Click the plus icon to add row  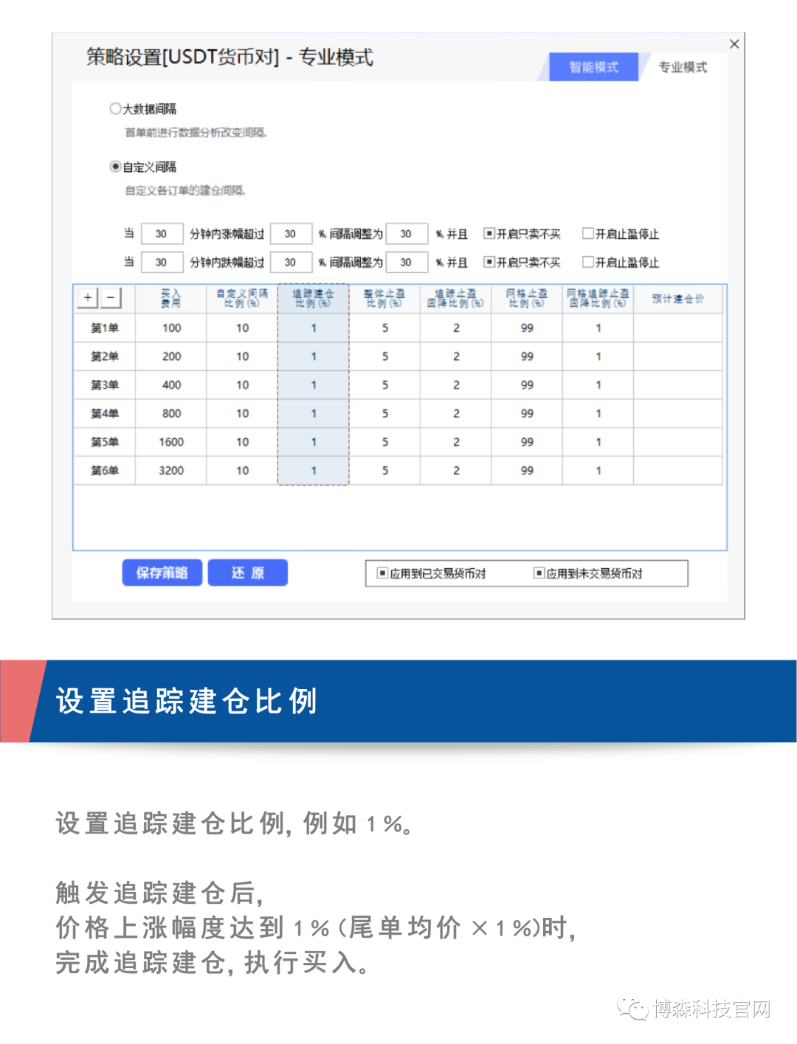point(88,297)
